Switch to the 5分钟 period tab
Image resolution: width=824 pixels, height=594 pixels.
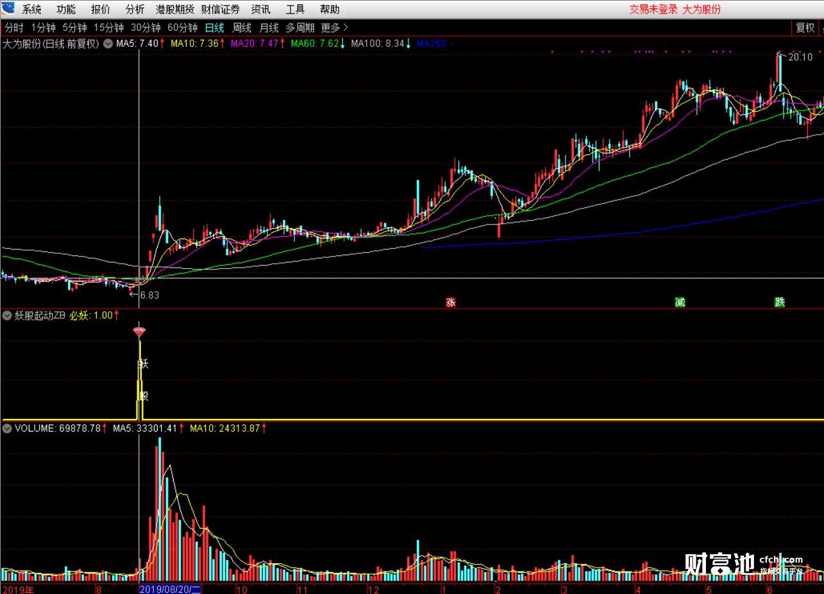click(x=74, y=28)
